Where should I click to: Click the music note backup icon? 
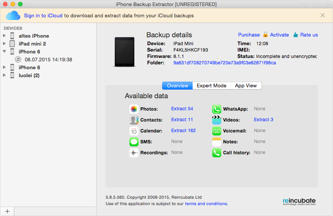18,59
